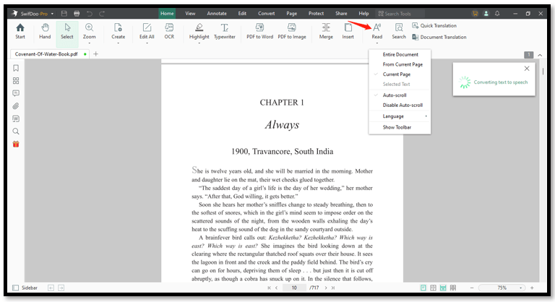Open Edit All tool
Viewport: 555px width, 302px height.
pyautogui.click(x=147, y=31)
